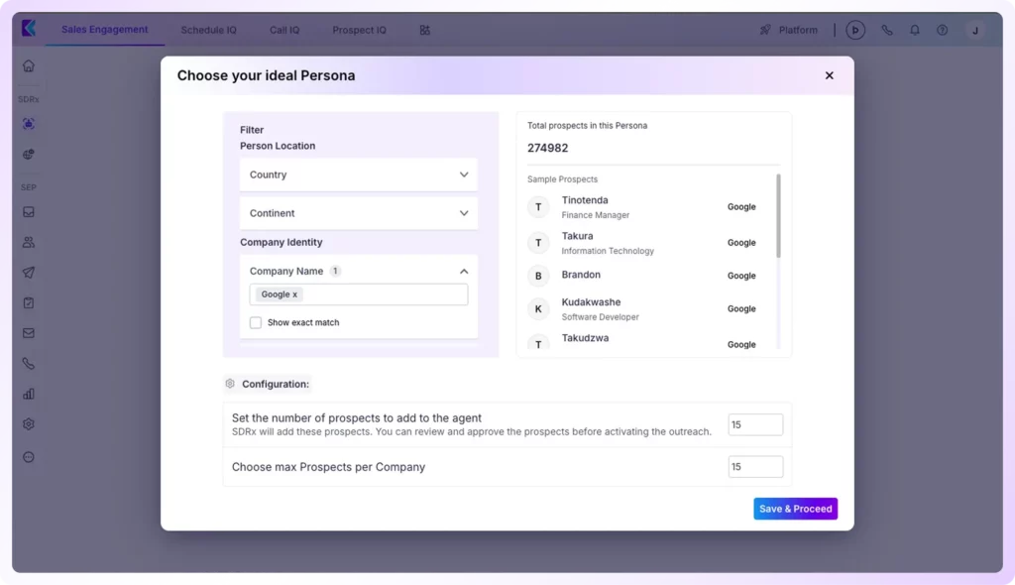Click the number of prospects input field
The width and height of the screenshot is (1015, 585).
(x=755, y=425)
